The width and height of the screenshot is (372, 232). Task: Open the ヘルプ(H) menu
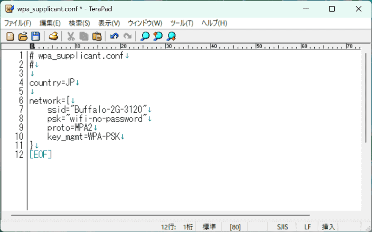[214, 23]
